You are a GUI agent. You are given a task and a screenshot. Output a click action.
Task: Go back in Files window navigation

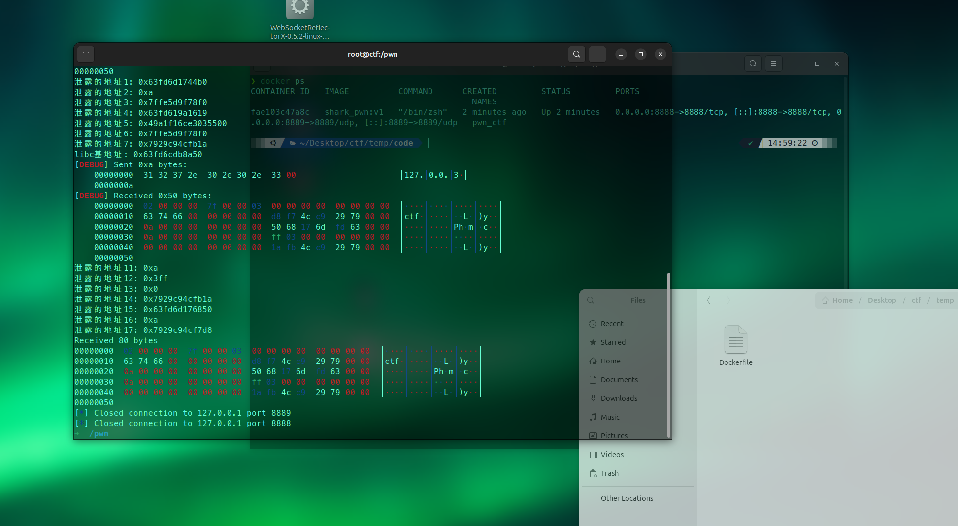click(x=709, y=300)
